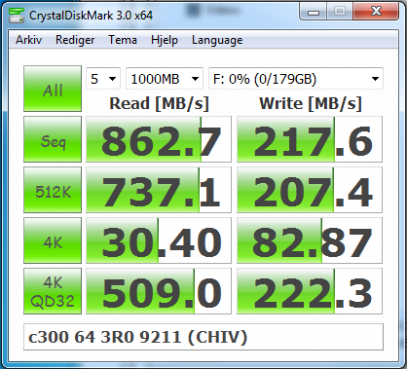Screen dimensions: 407x369
Task: Open the Hjelp menu
Action: coord(165,40)
